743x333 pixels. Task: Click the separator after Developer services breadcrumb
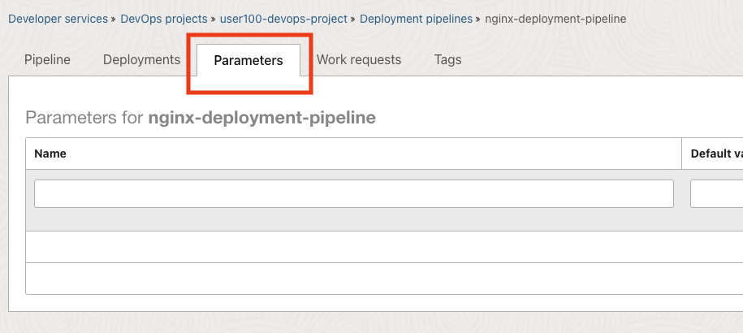[x=114, y=19]
